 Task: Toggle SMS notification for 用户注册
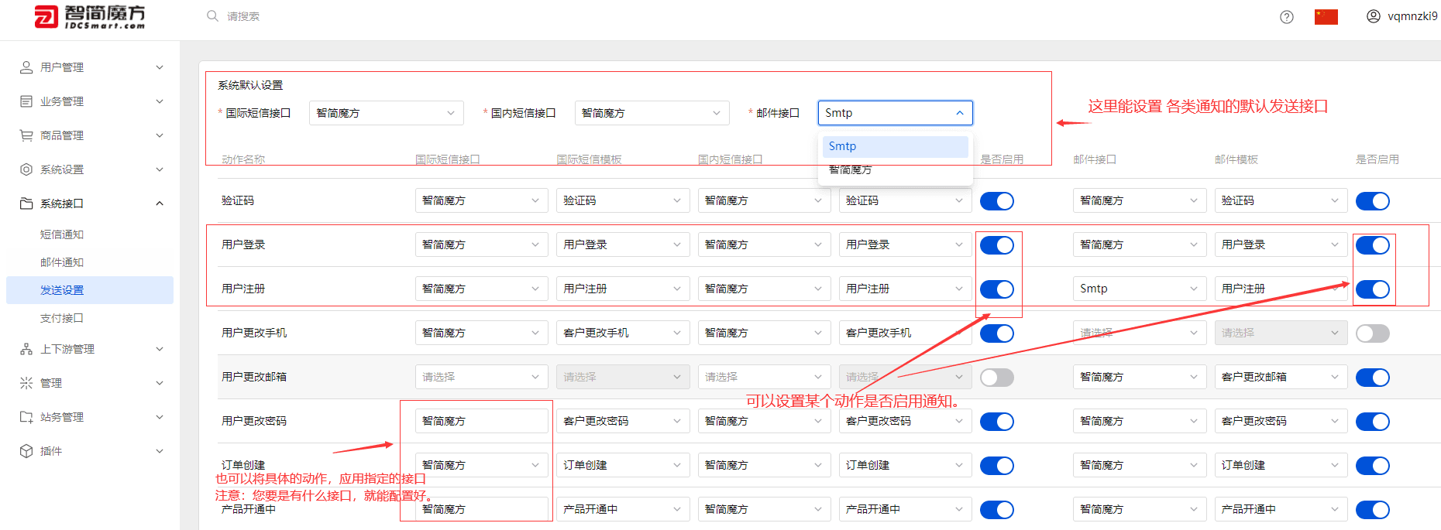click(997, 289)
